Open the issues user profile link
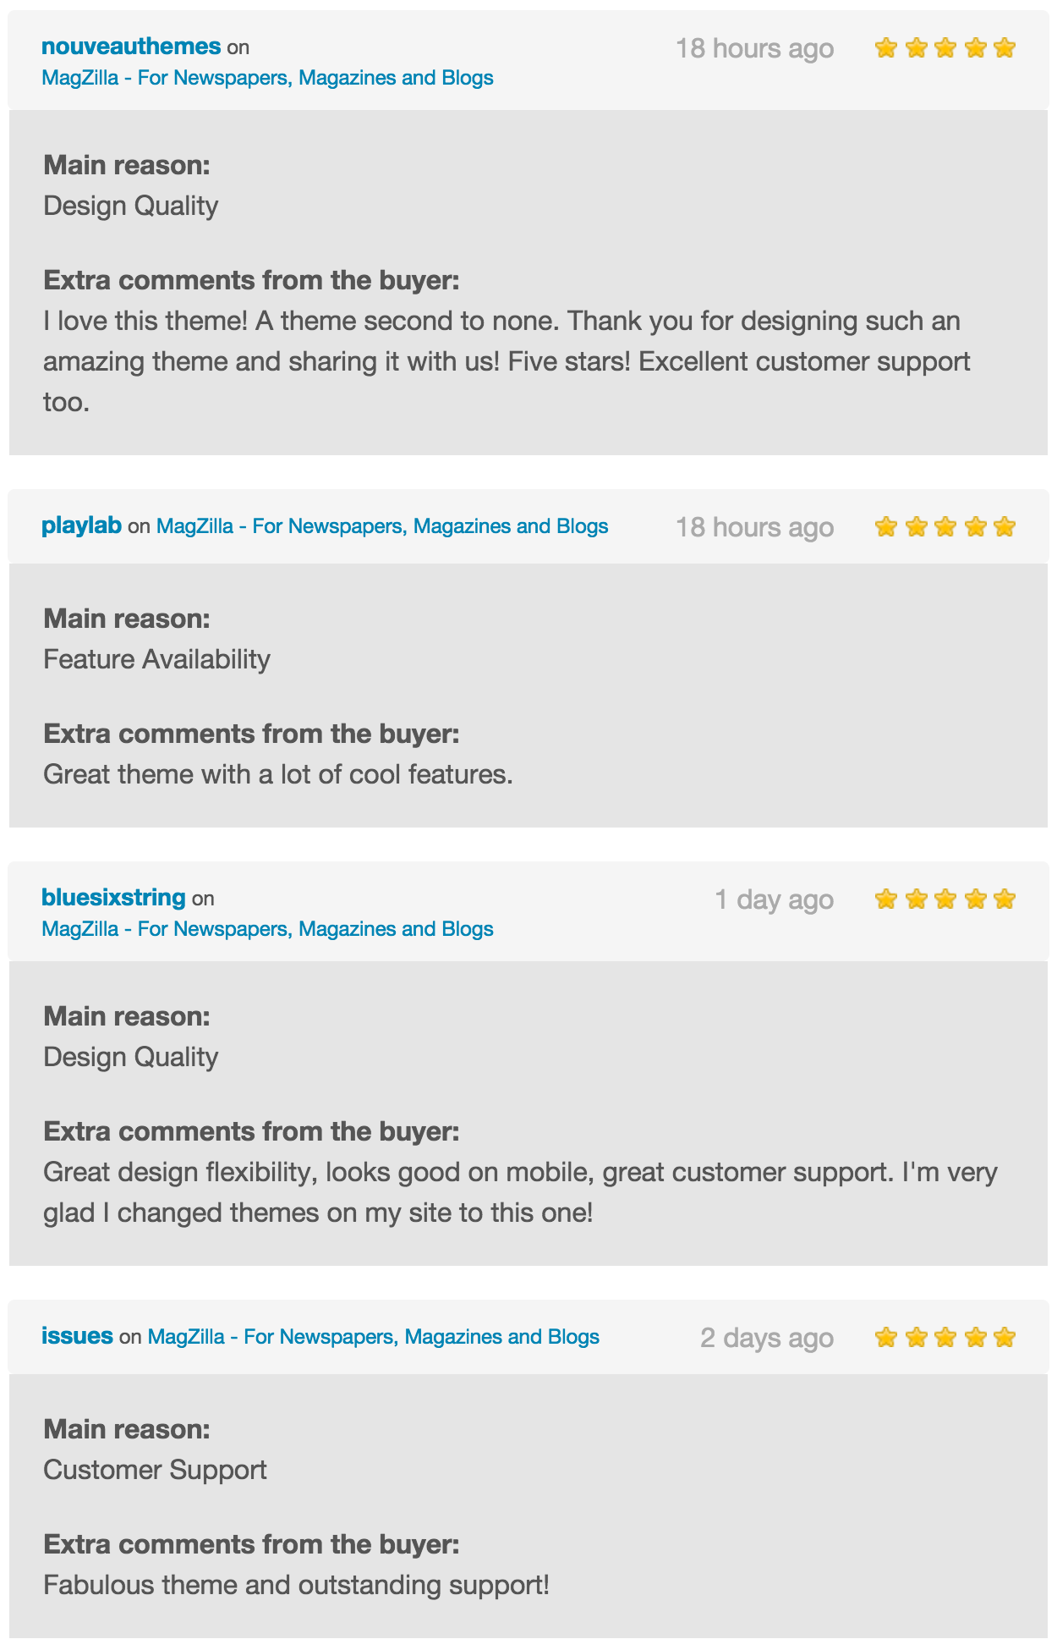 point(77,1336)
